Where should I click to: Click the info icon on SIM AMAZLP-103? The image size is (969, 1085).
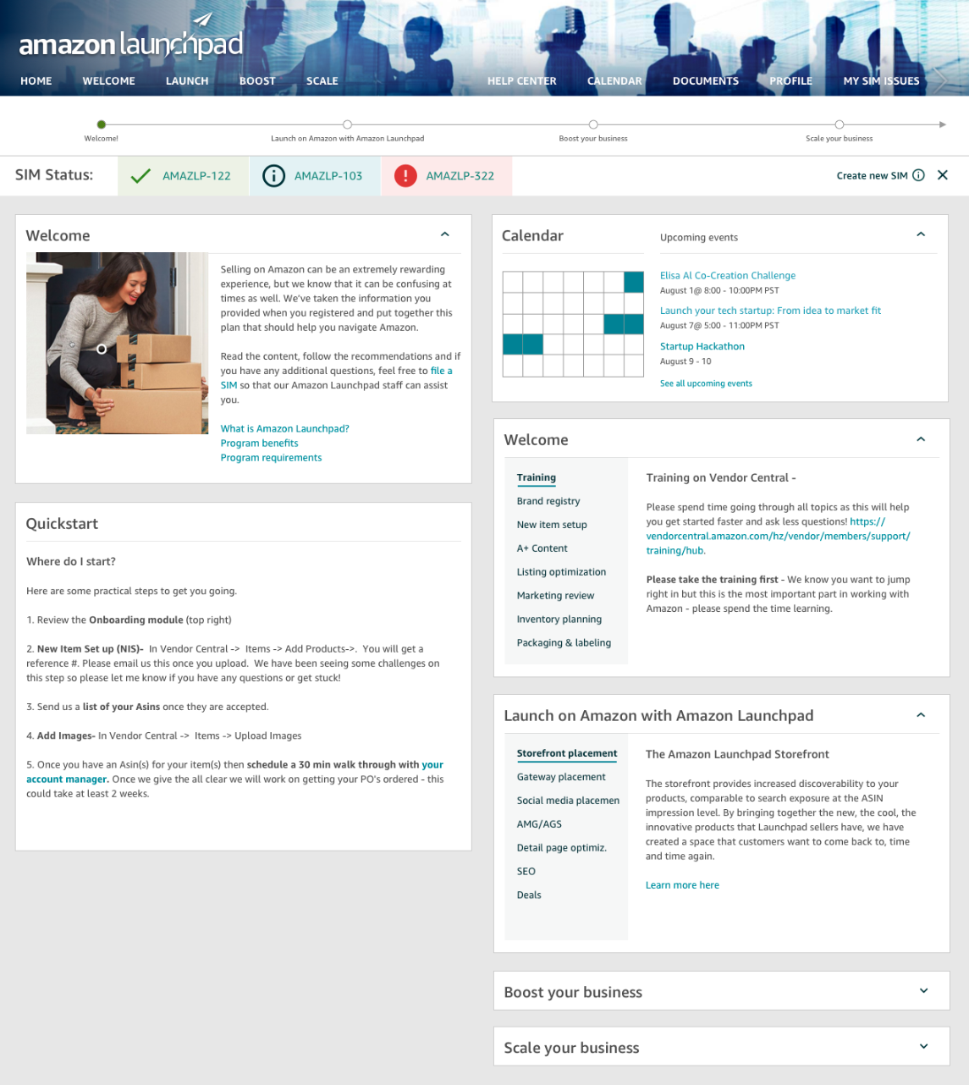(273, 176)
